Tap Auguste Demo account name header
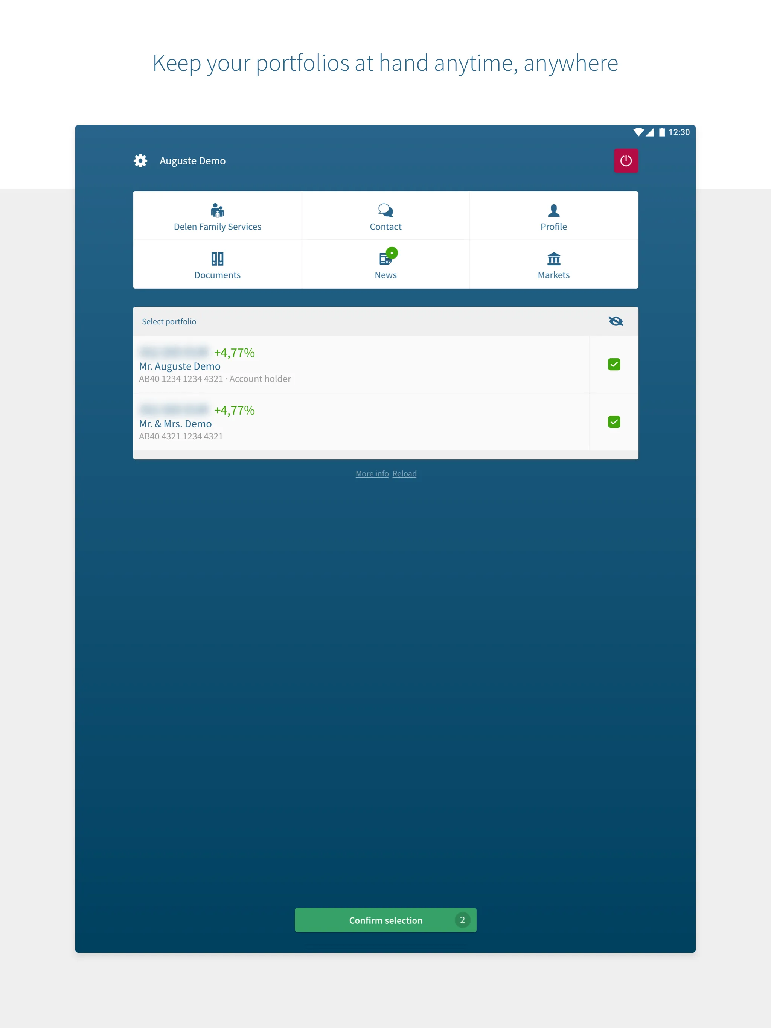 click(x=192, y=160)
